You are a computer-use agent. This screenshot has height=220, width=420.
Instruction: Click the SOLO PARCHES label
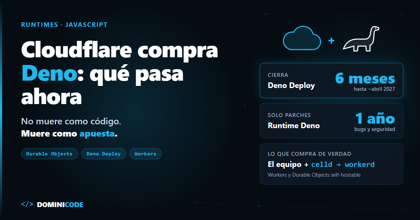(289, 115)
